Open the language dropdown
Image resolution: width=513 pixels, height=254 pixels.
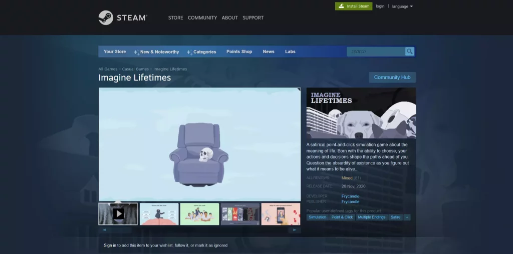click(x=402, y=6)
